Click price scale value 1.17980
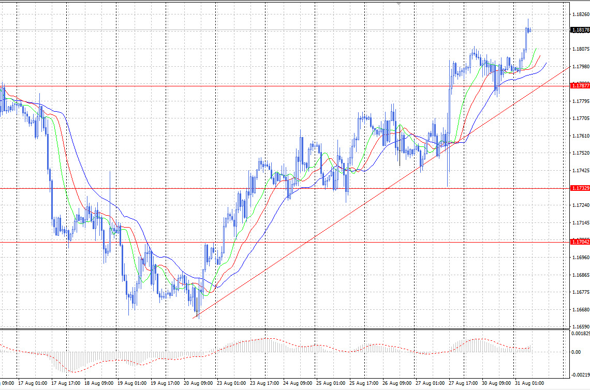The height and width of the screenshot is (390, 590). [x=581, y=67]
